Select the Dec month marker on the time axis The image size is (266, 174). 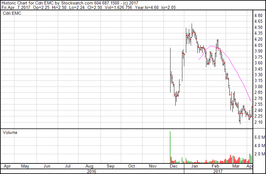coord(173,166)
